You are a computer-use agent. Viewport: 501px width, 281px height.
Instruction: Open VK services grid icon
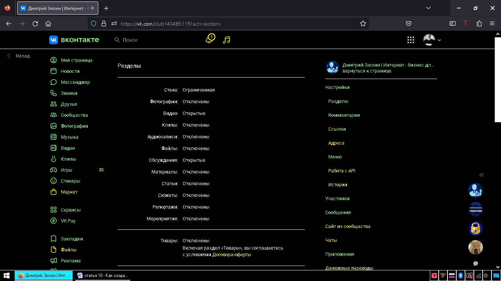411,40
